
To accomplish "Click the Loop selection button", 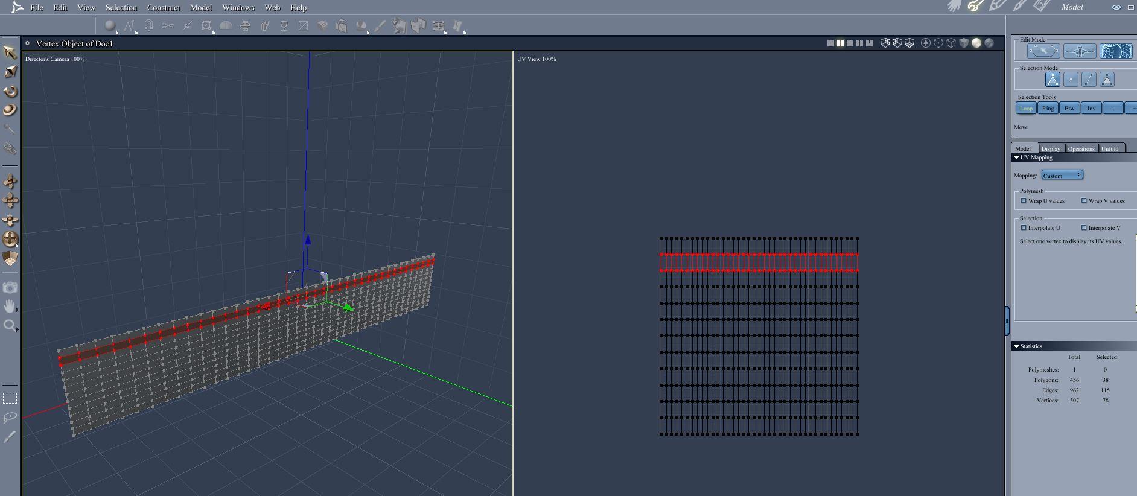I will coord(1026,109).
